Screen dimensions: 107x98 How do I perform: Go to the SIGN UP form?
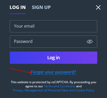41,7
